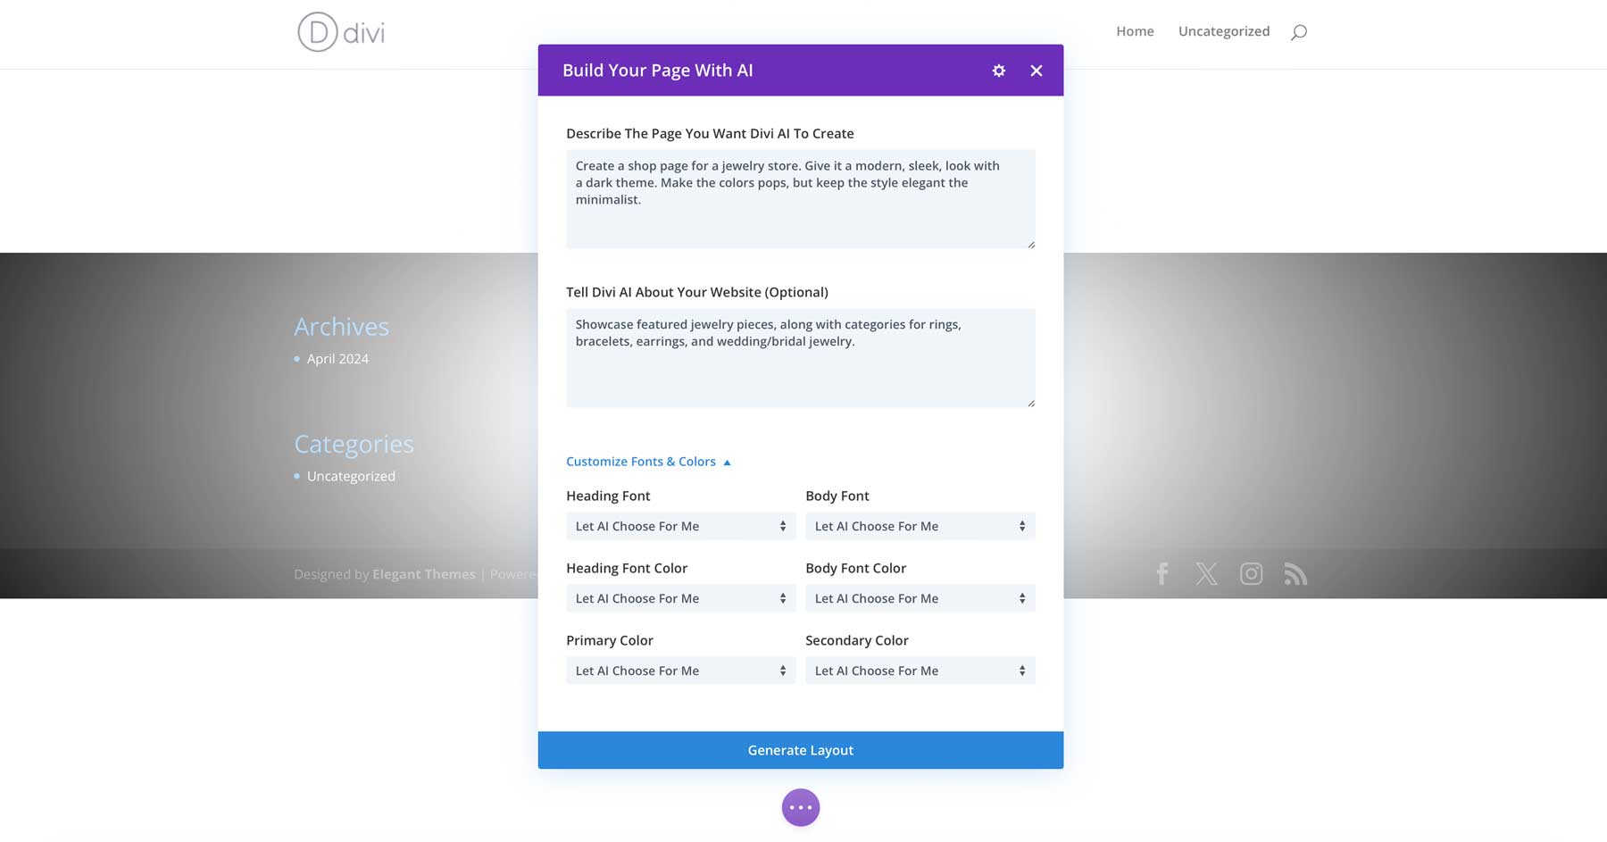Open the Instagram footer icon

pos(1252,574)
